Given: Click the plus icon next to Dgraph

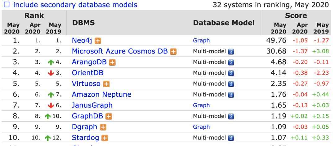Looking at the screenshot, I should [x=103, y=127].
